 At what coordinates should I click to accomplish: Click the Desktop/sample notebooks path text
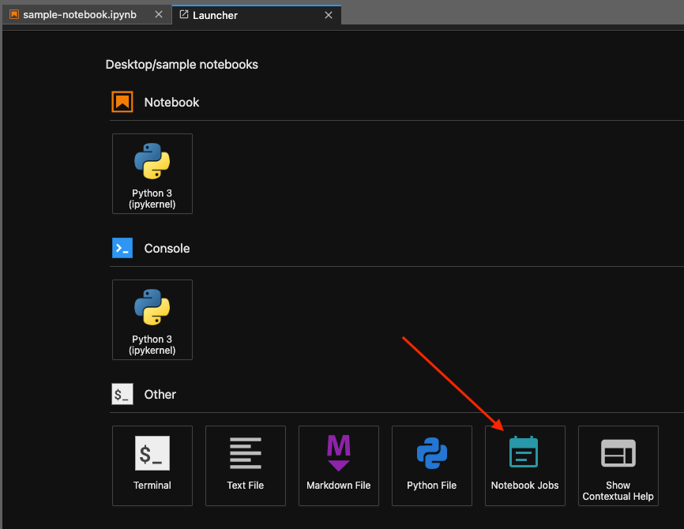182,65
